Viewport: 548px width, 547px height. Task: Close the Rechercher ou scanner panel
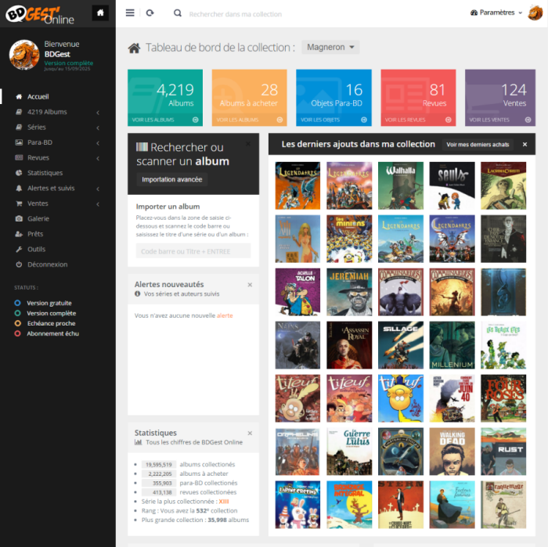(x=248, y=143)
